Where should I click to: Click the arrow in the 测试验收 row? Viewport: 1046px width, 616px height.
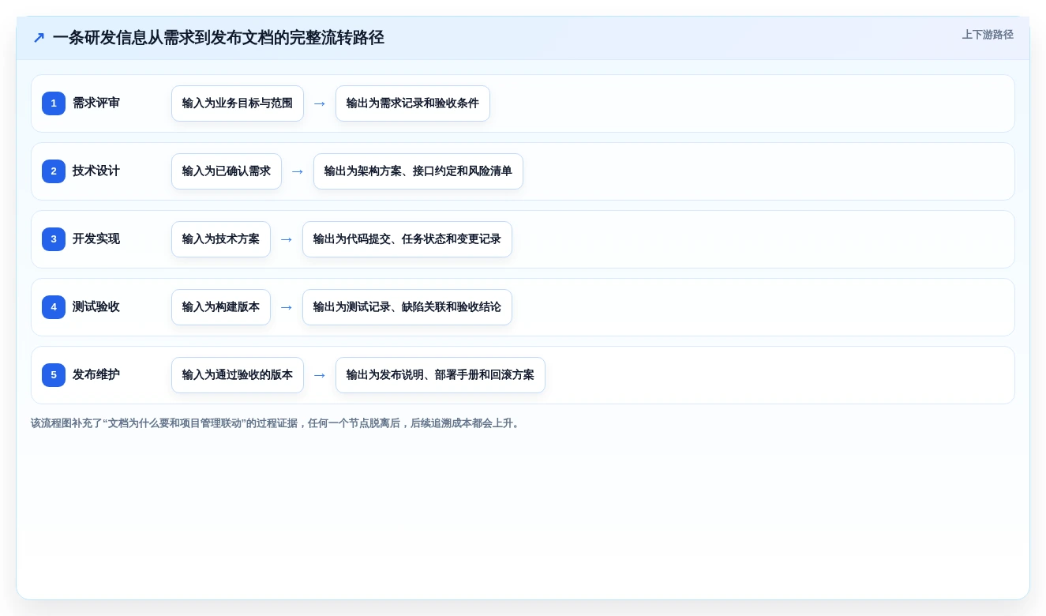(x=287, y=307)
